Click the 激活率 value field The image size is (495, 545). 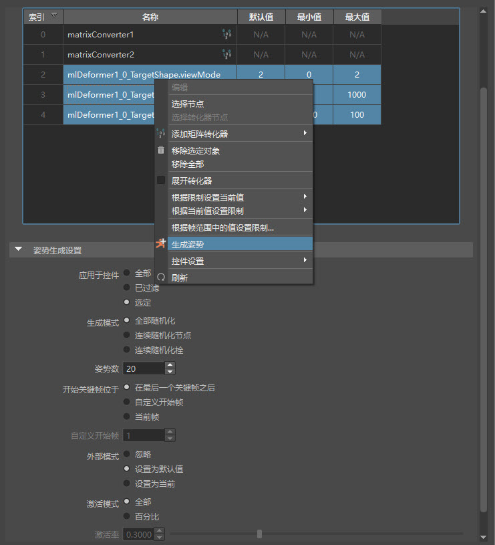click(139, 534)
